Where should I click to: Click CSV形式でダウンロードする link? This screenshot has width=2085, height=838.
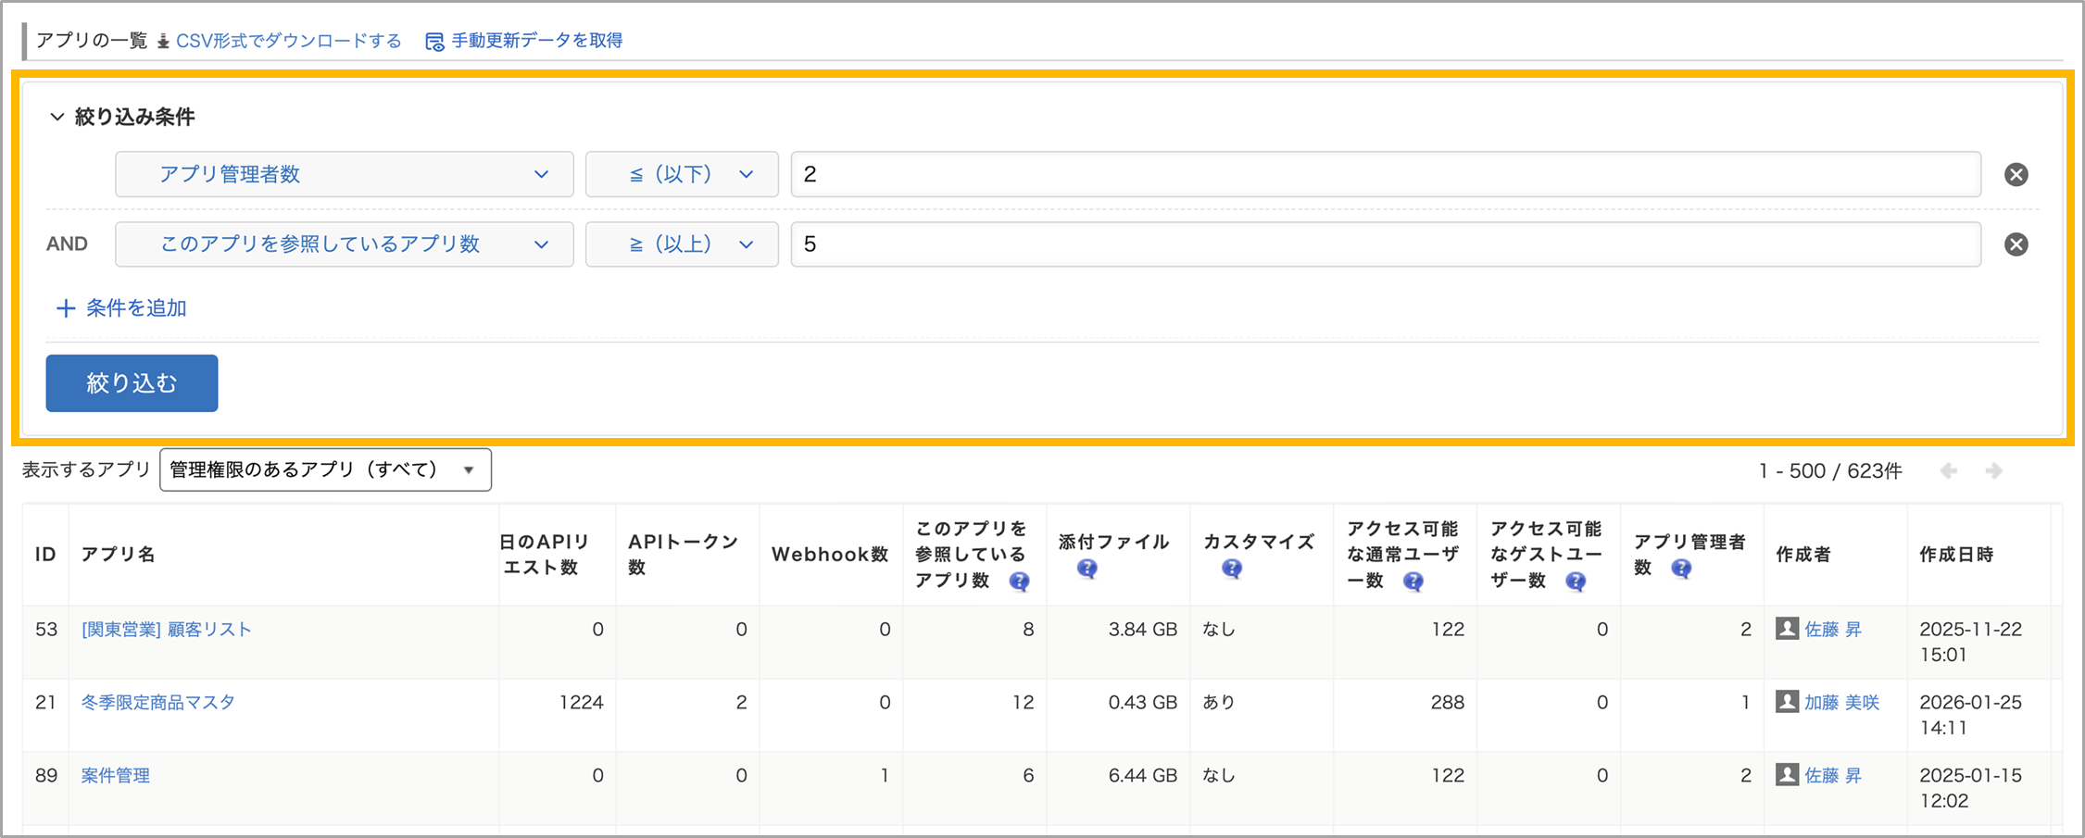click(289, 41)
